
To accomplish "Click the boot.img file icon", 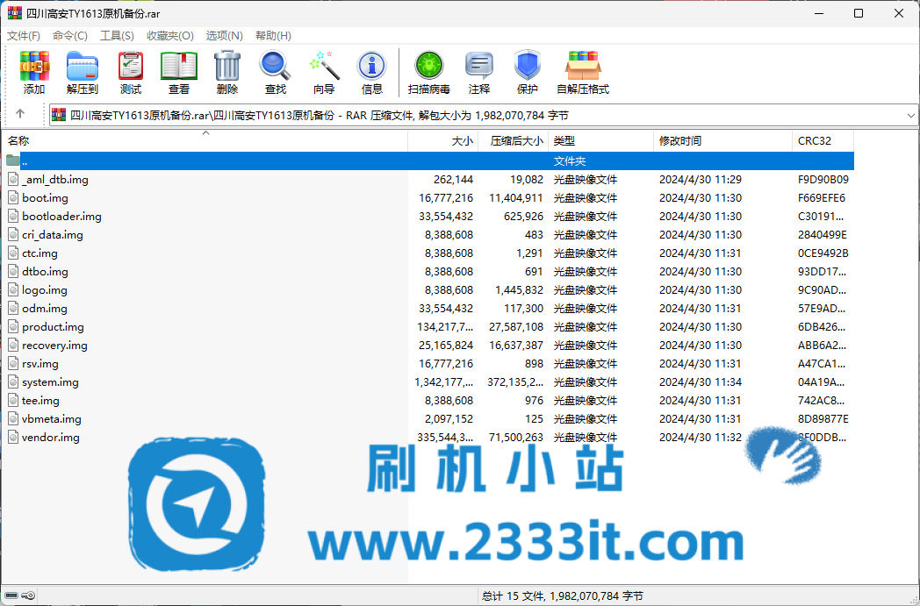I will pos(13,197).
